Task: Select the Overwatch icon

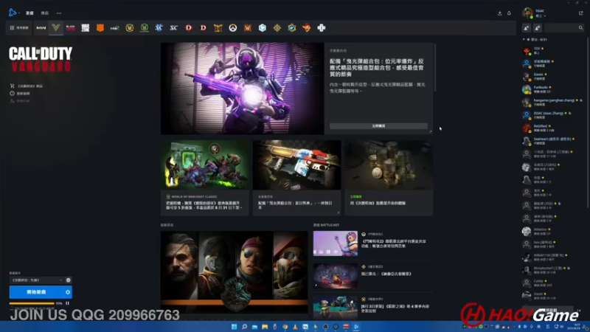Action: tap(232, 28)
